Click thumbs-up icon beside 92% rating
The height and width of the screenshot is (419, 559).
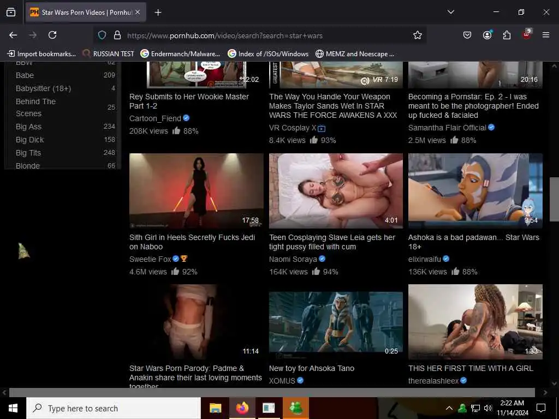175,272
